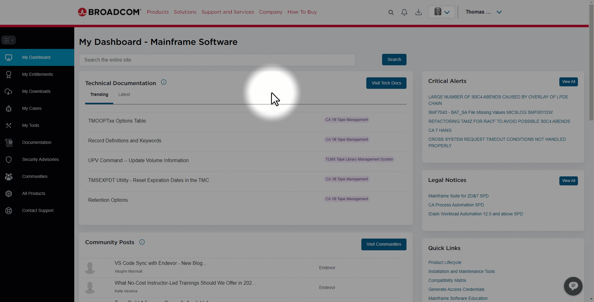Image resolution: width=594 pixels, height=302 pixels.
Task: Open Record Definitions and Keywords document
Action: click(125, 141)
